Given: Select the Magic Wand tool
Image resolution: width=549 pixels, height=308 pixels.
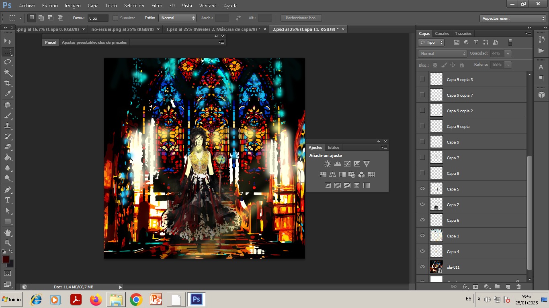Looking at the screenshot, I should tap(8, 73).
